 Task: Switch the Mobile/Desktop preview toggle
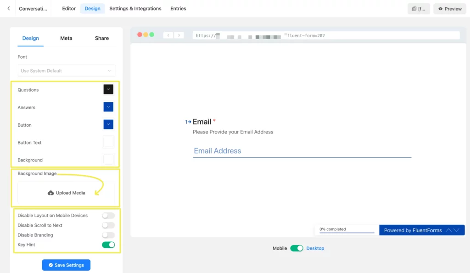tap(297, 248)
